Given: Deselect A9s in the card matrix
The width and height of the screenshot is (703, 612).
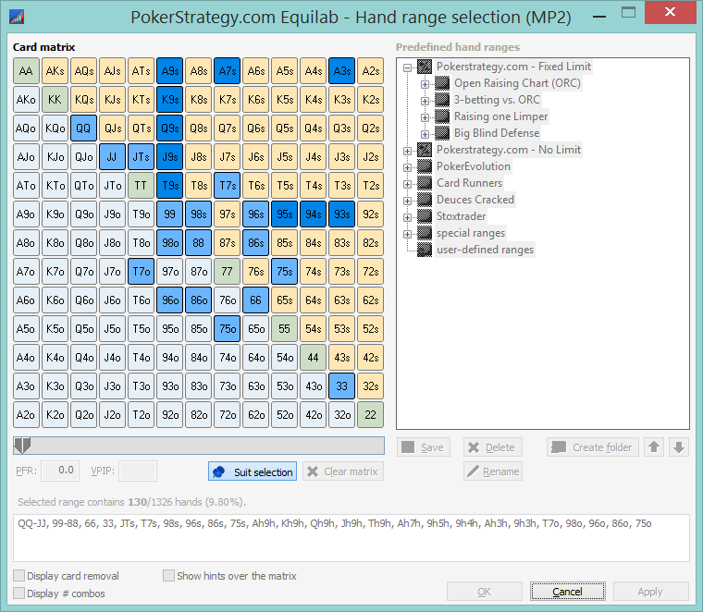Looking at the screenshot, I should coord(169,71).
